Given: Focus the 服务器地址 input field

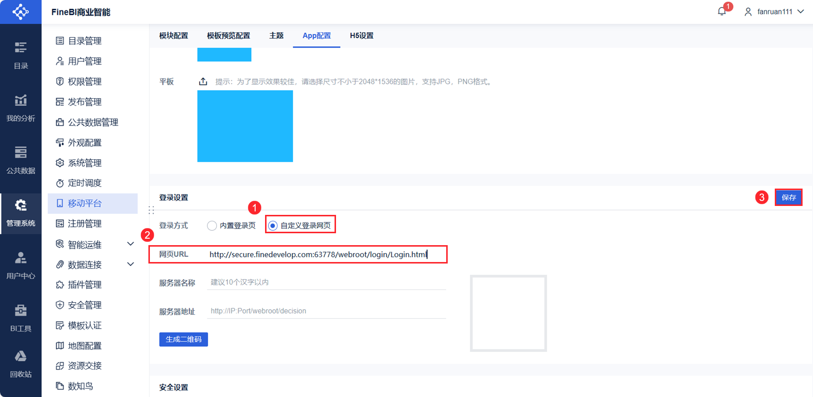Looking at the screenshot, I should (x=327, y=311).
